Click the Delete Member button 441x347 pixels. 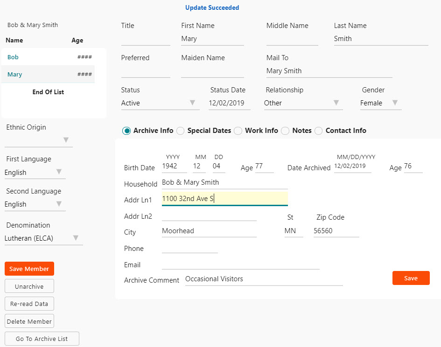pyautogui.click(x=29, y=321)
